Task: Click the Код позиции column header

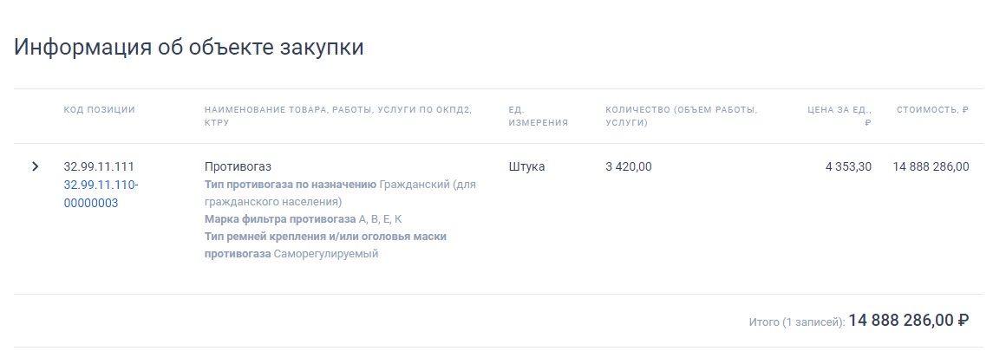Action: (x=99, y=109)
